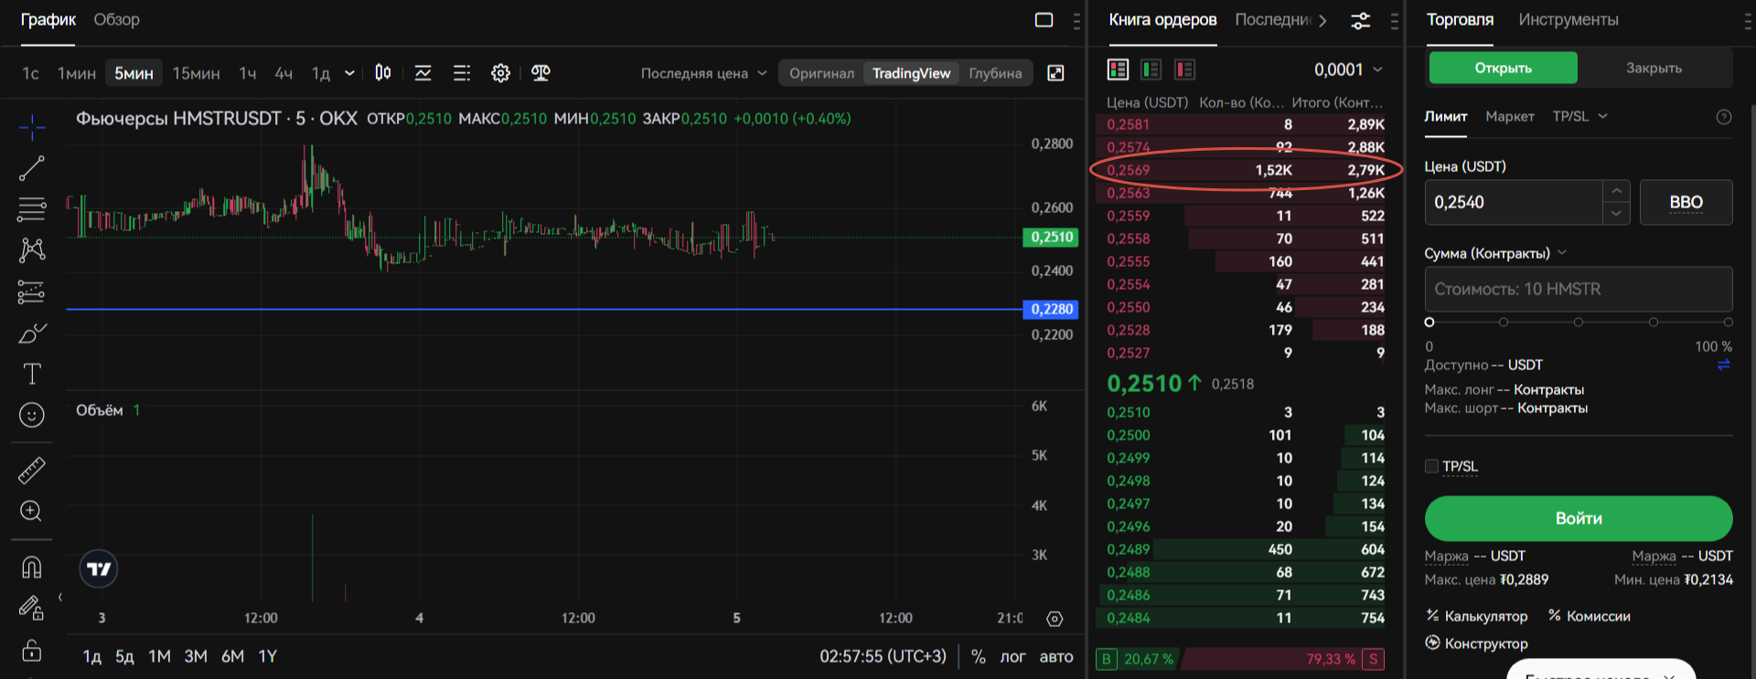
Task: Select the ruler measure tool
Action: (31, 470)
